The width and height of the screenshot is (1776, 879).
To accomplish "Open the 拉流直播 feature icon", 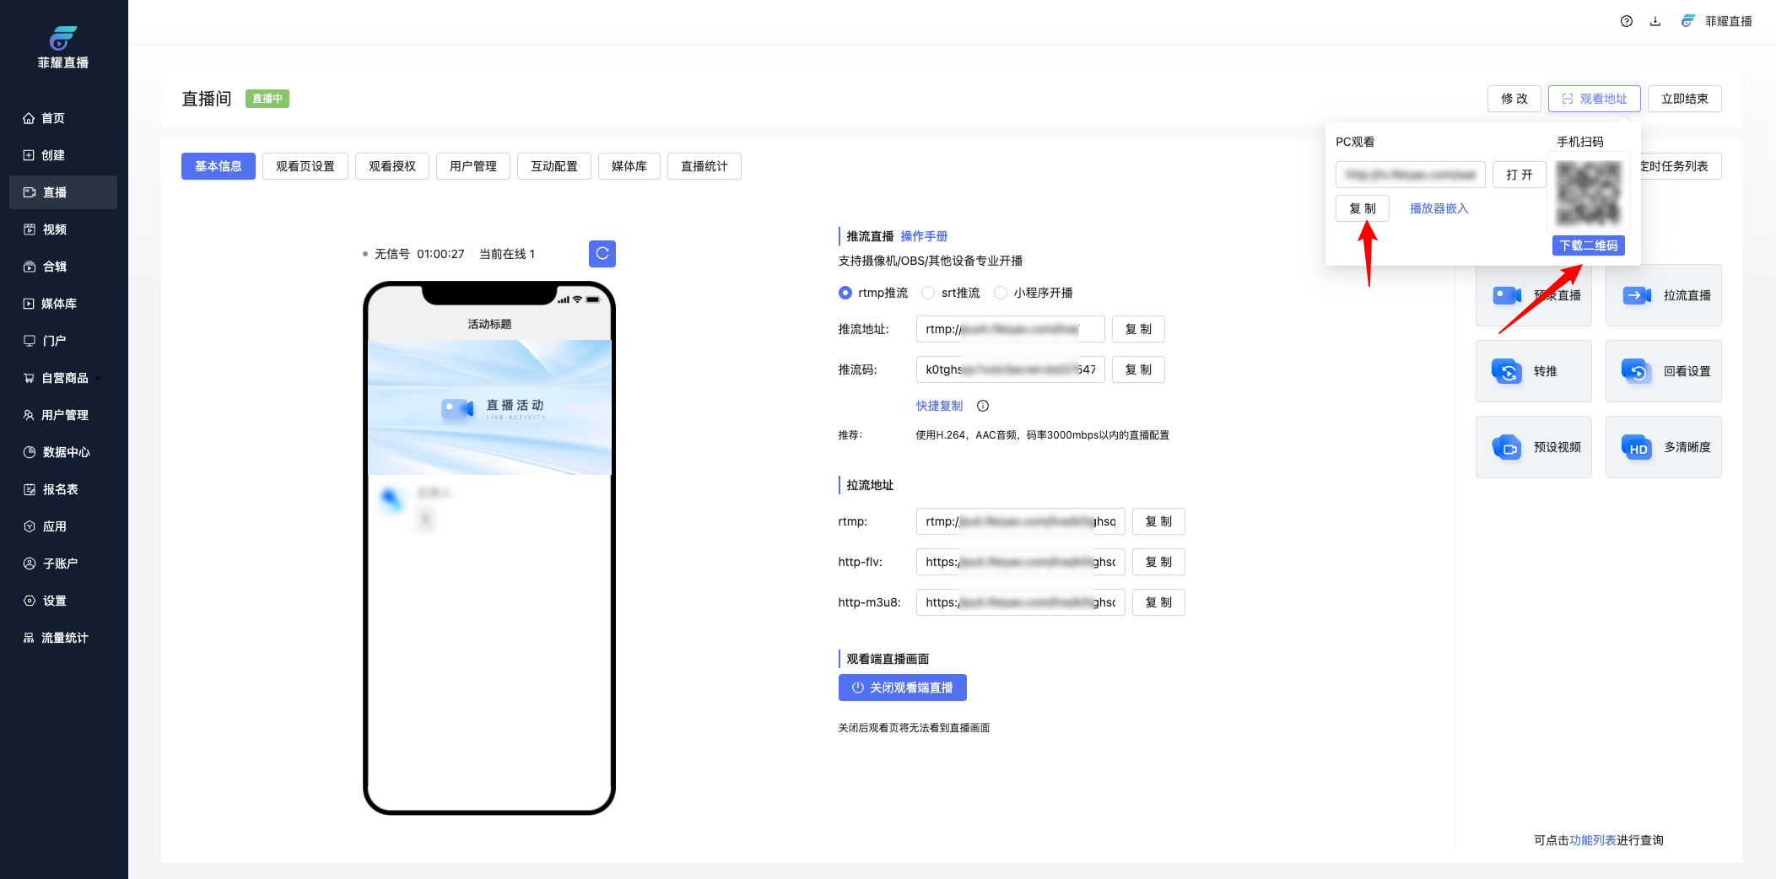I will [1637, 295].
